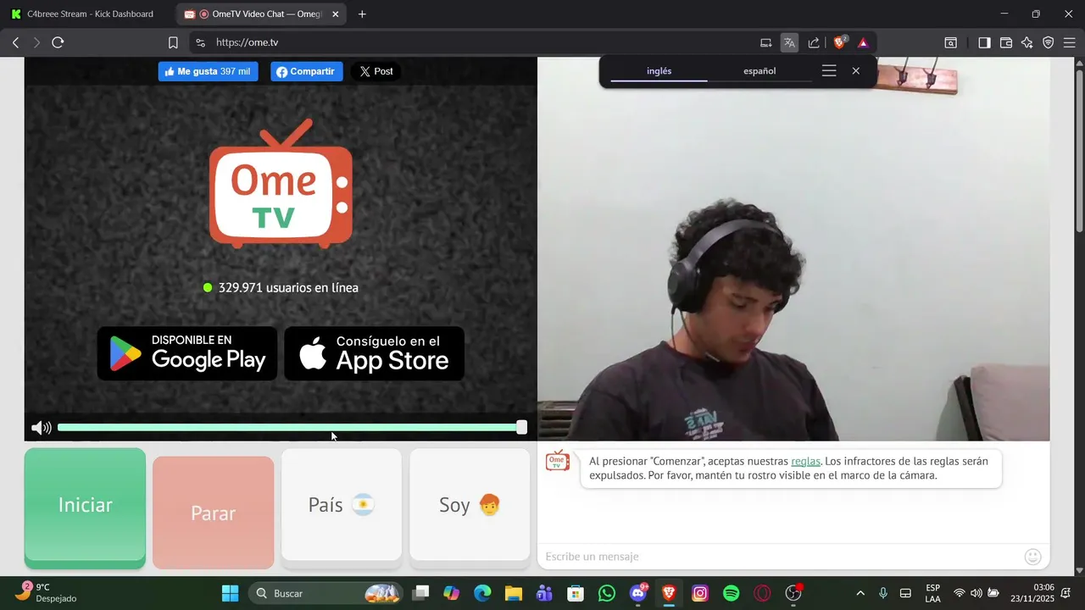Viewport: 1085px width, 610px height.
Task: Open the Brave Wallet icon
Action: click(x=1006, y=42)
